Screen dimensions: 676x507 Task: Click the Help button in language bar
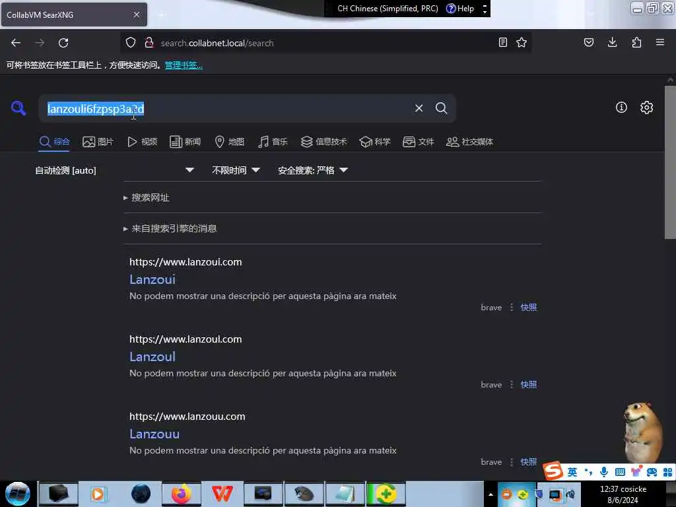[x=460, y=8]
